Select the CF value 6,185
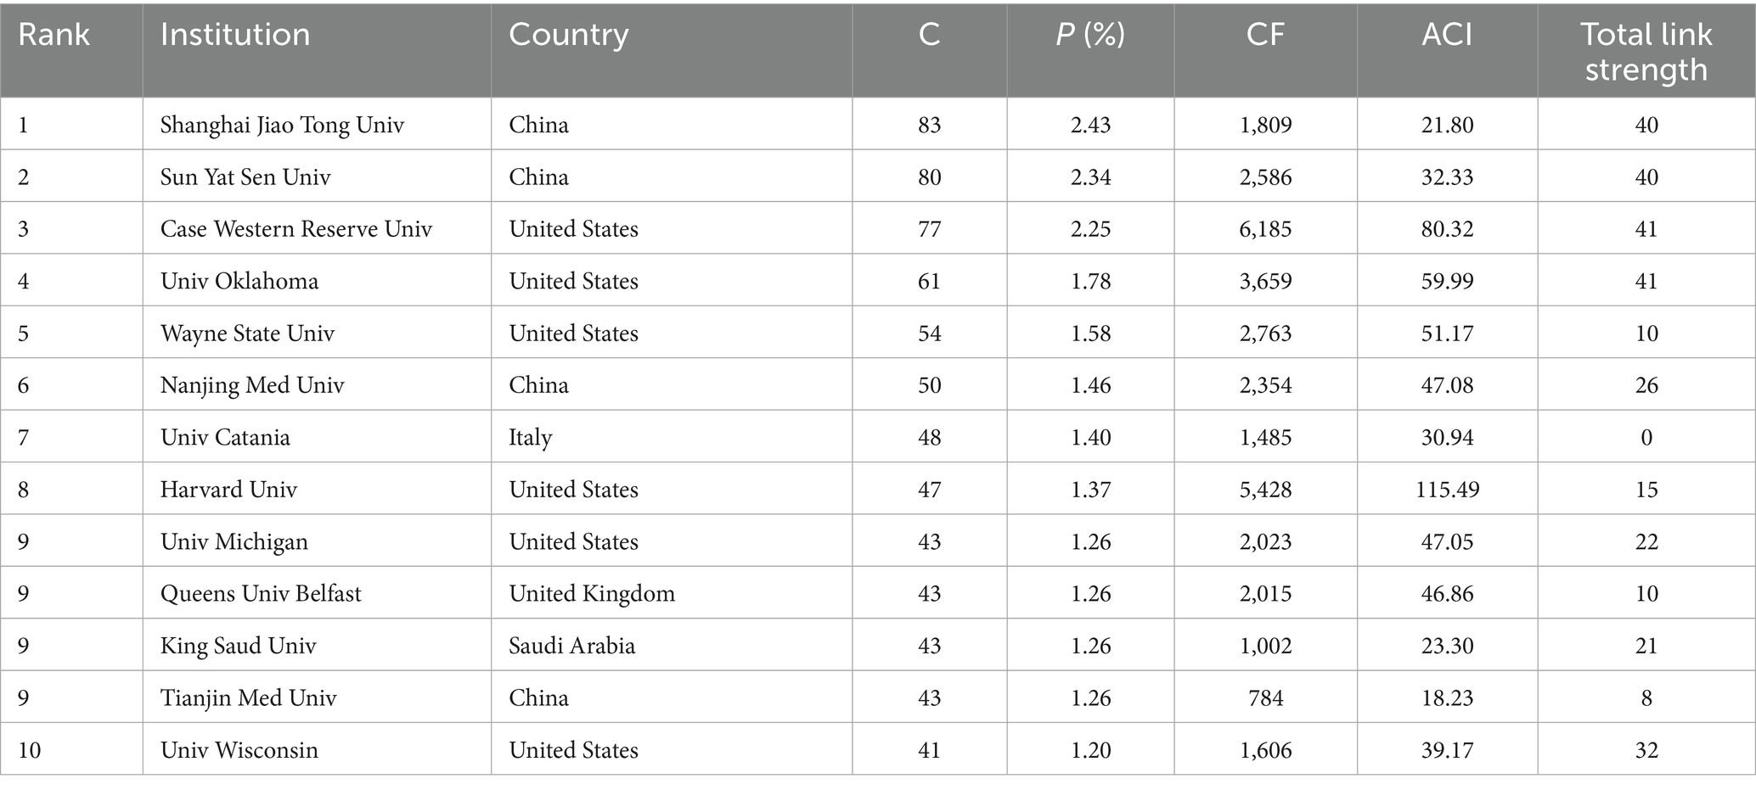 [x=1265, y=229]
